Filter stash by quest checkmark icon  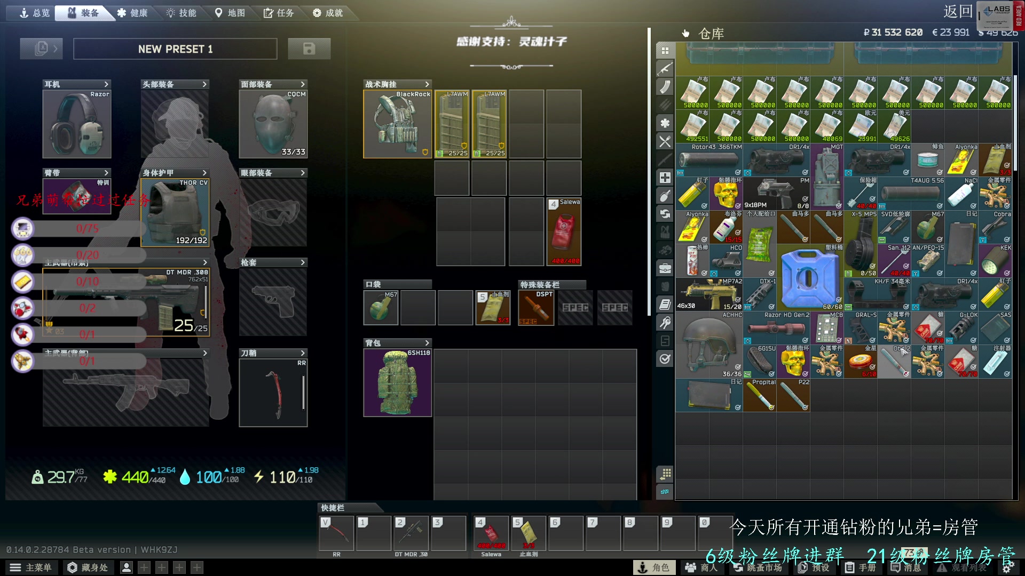(665, 359)
